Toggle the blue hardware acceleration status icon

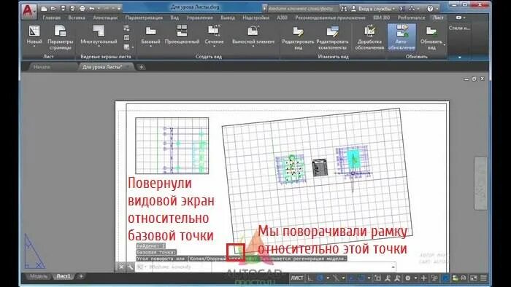click(x=445, y=278)
